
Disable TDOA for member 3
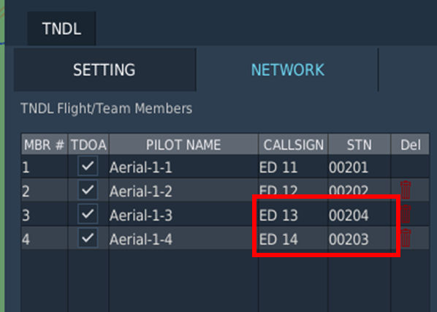pos(88,214)
